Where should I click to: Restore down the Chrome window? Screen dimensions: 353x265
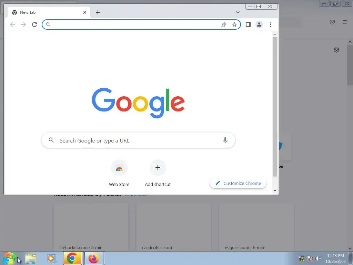point(259,7)
